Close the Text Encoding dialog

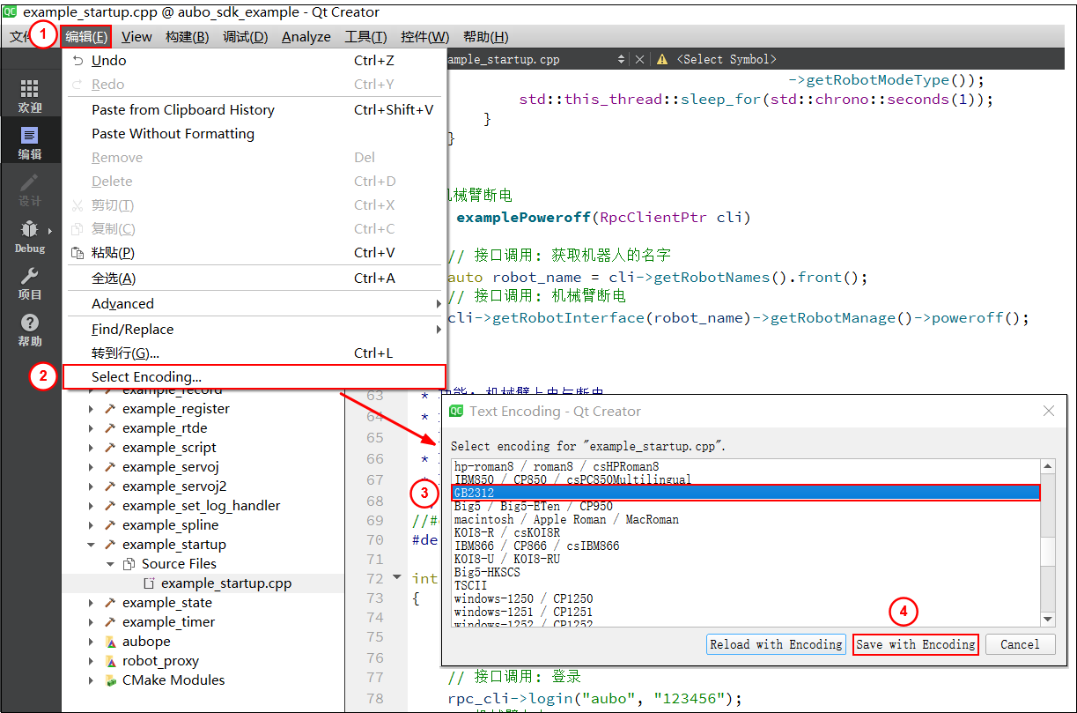tap(1048, 412)
